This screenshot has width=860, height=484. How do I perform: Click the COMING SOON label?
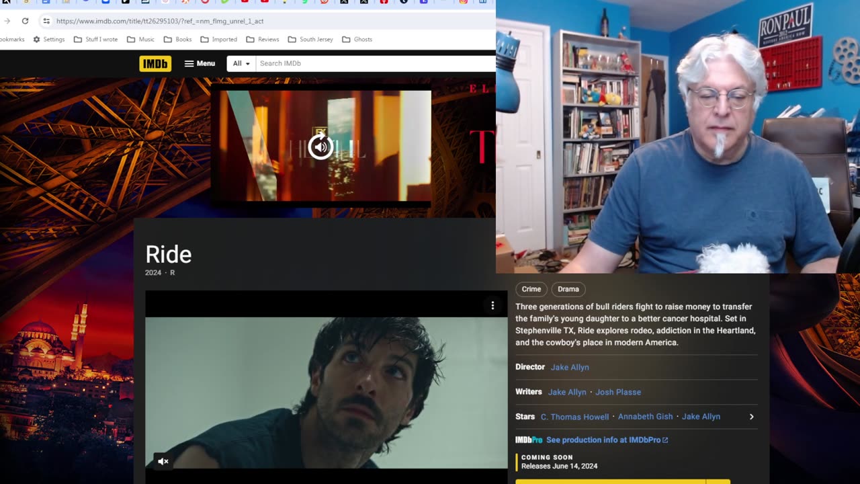click(547, 457)
